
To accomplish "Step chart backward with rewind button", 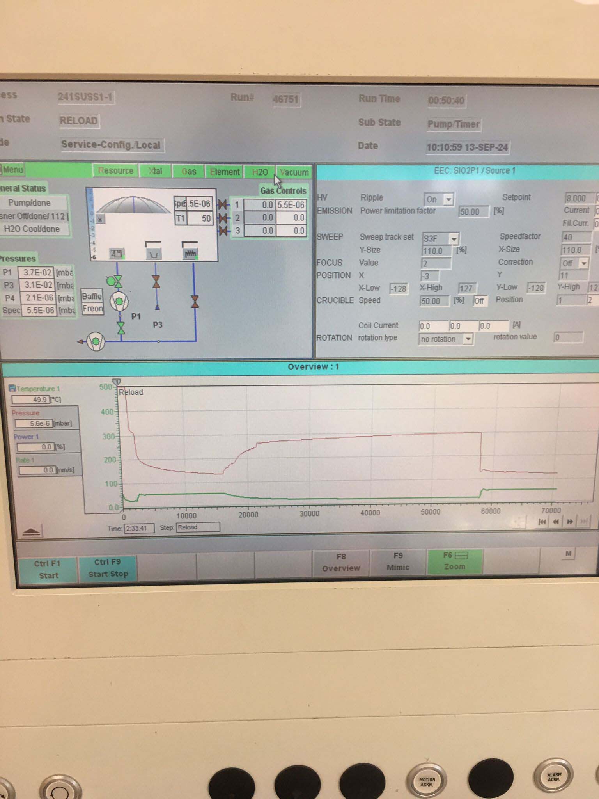I will click(556, 522).
